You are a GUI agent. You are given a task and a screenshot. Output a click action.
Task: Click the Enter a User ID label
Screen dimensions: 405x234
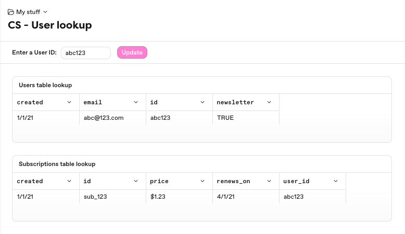tap(34, 52)
